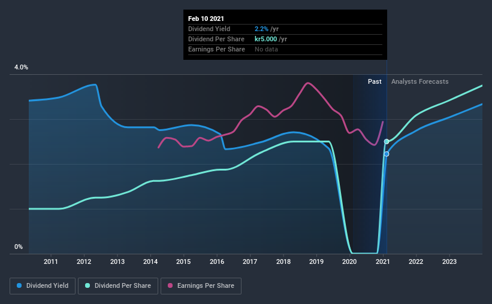The height and width of the screenshot is (304, 492).
Task: Click the teal data point marker at Feb 2021
Action: (x=387, y=142)
